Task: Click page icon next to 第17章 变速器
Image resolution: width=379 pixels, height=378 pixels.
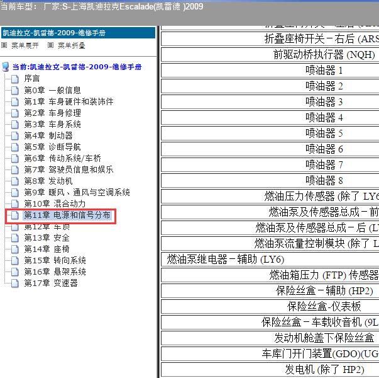Action: [15, 283]
